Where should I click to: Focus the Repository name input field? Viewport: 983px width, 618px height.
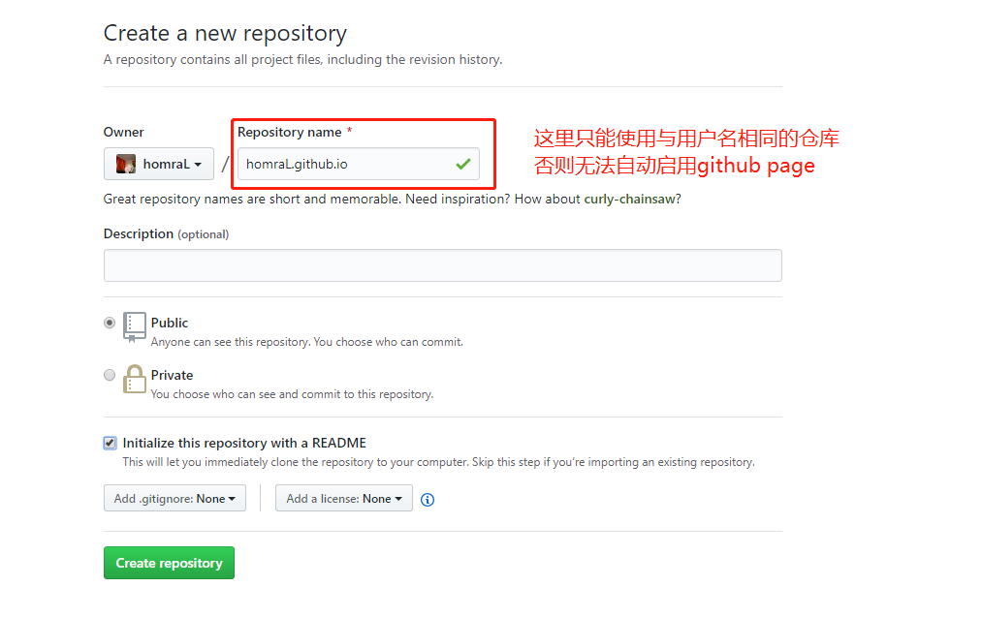pyautogui.click(x=344, y=164)
